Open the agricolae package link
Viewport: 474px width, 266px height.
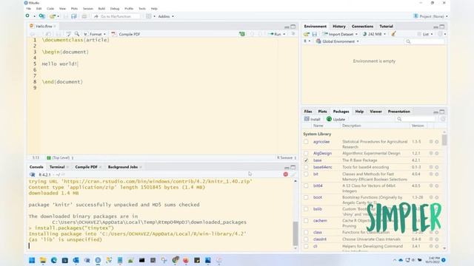click(321, 142)
